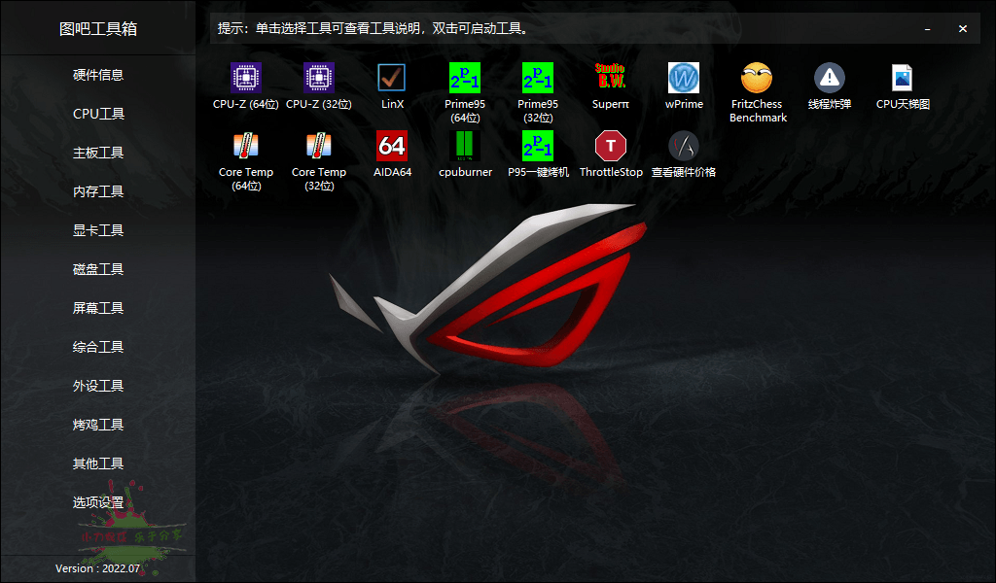The image size is (996, 583).
Task: Select the P95一键烤机 icon
Action: tap(538, 146)
